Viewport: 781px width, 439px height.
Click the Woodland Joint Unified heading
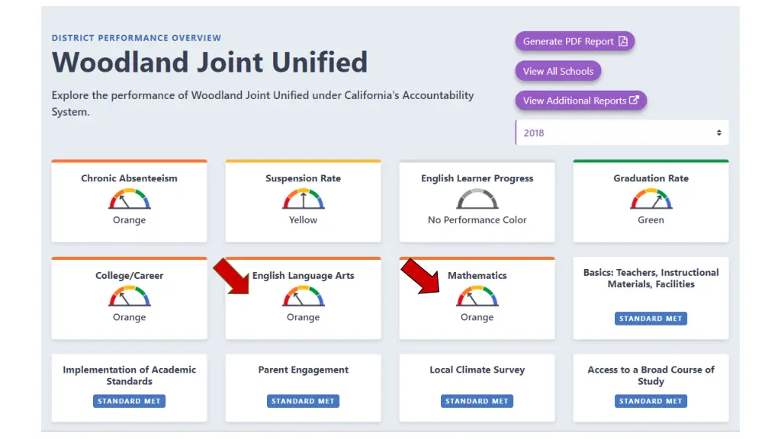[210, 62]
